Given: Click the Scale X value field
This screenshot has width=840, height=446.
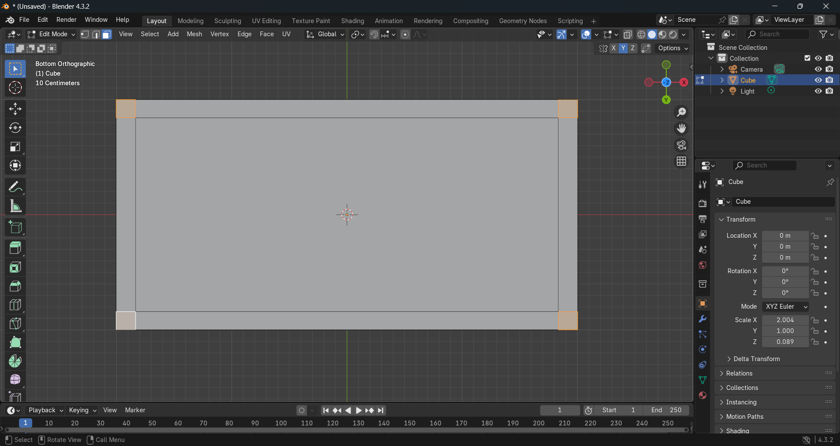Looking at the screenshot, I should 785,320.
